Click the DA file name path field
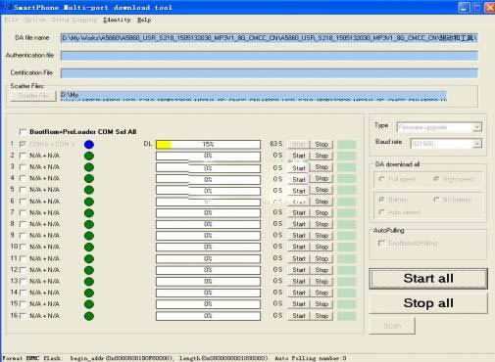This screenshot has height=362, width=495. coord(270,38)
